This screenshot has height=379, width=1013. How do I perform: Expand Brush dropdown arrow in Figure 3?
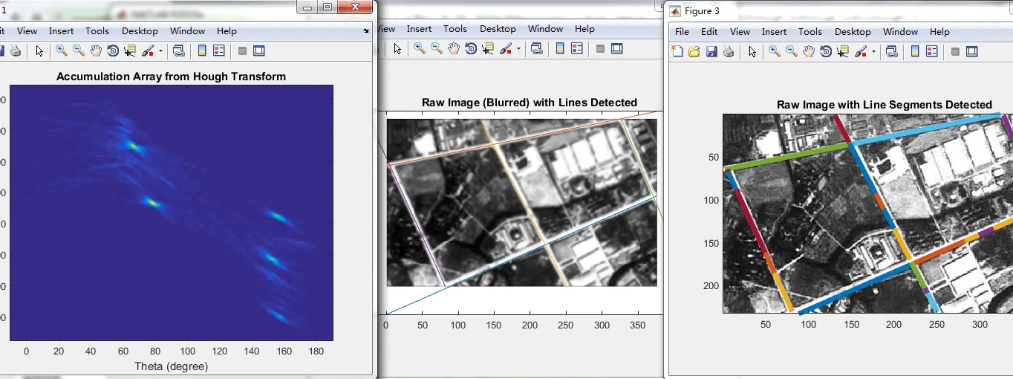(x=873, y=52)
